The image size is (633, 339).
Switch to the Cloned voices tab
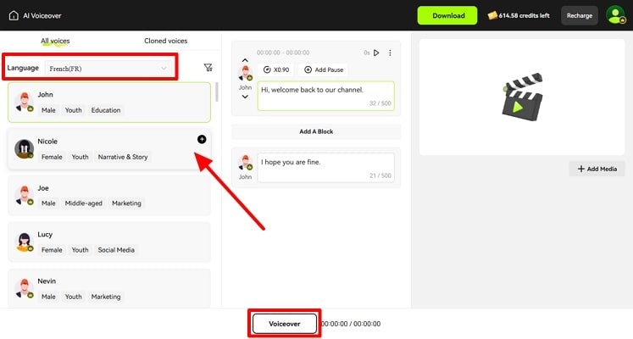click(x=165, y=41)
